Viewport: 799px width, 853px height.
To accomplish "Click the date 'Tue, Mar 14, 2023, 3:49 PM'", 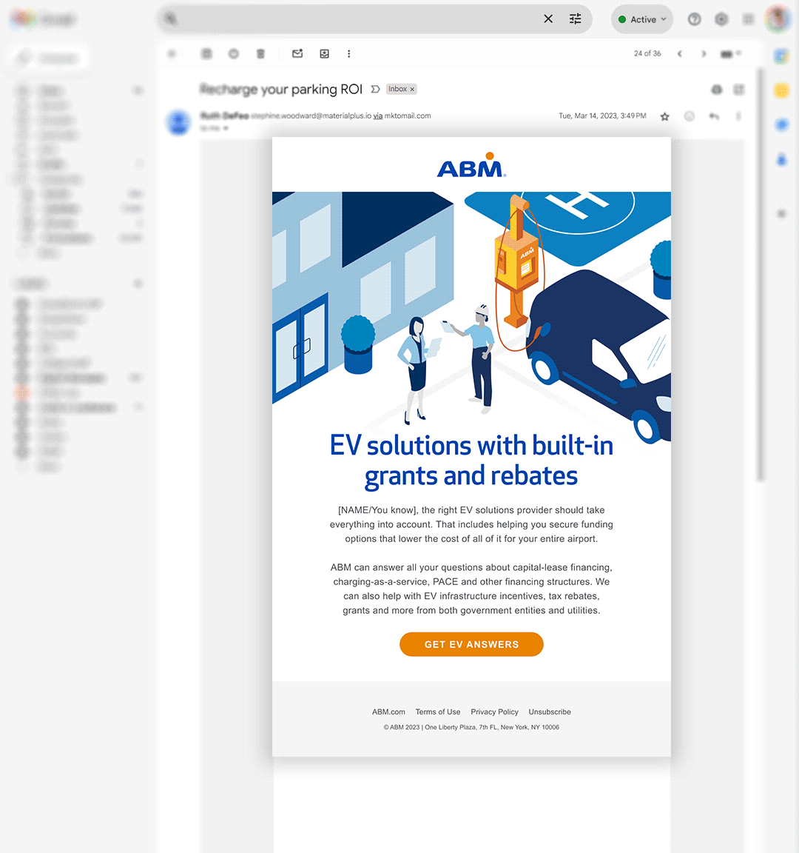I will pos(602,116).
